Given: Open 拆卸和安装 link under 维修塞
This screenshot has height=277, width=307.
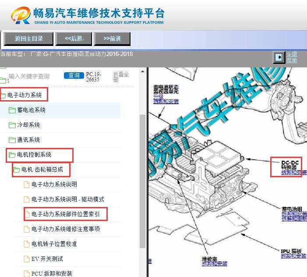Looking at the screenshot, I should (x=215, y=263).
